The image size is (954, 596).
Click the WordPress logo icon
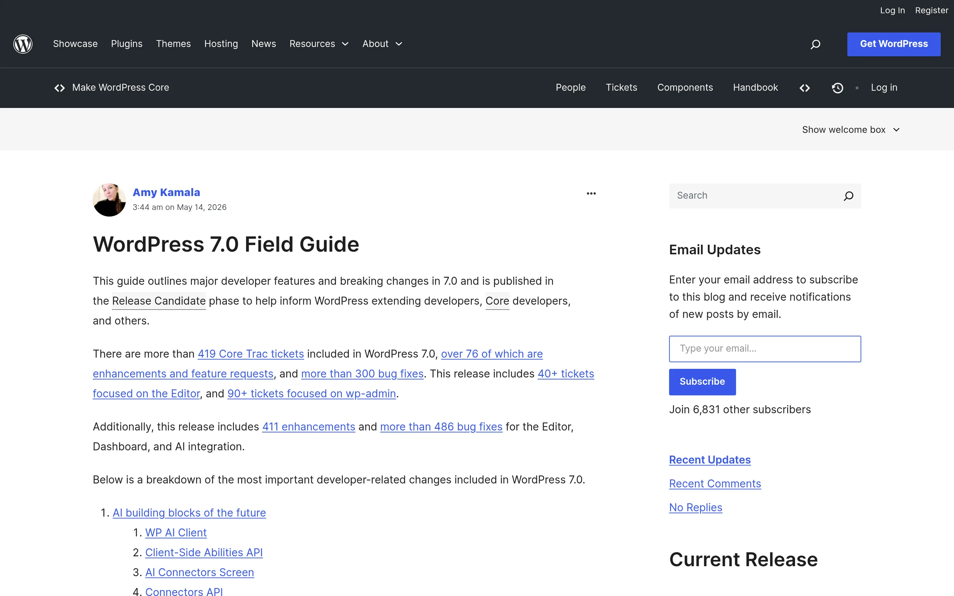[23, 44]
